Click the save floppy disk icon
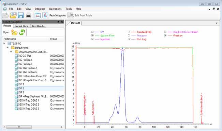Screen dimensions: 222x131 (21, 15)
